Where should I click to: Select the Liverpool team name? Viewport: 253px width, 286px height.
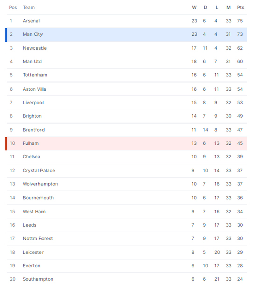coord(33,103)
